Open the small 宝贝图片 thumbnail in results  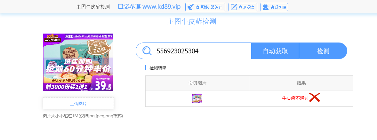197,98
